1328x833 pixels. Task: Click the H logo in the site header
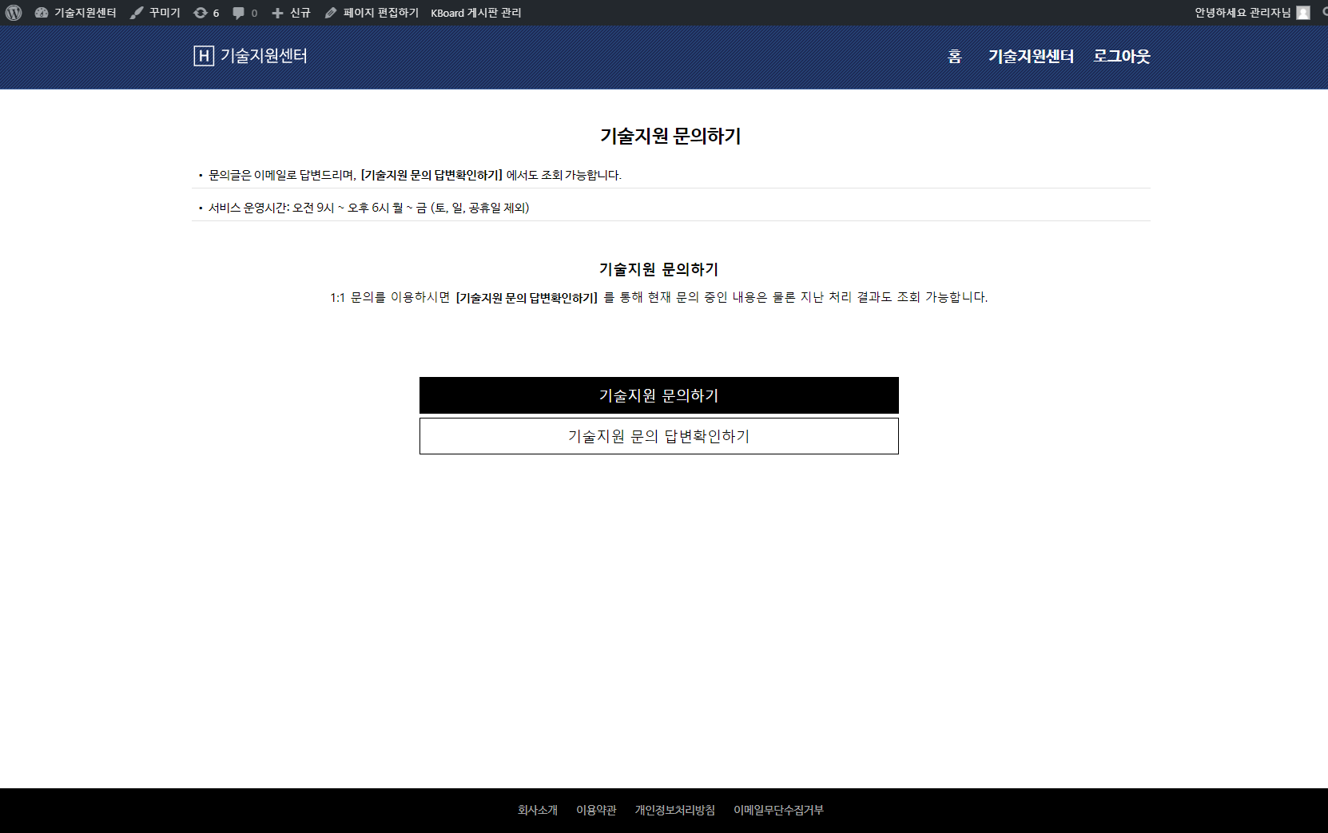pyautogui.click(x=204, y=56)
